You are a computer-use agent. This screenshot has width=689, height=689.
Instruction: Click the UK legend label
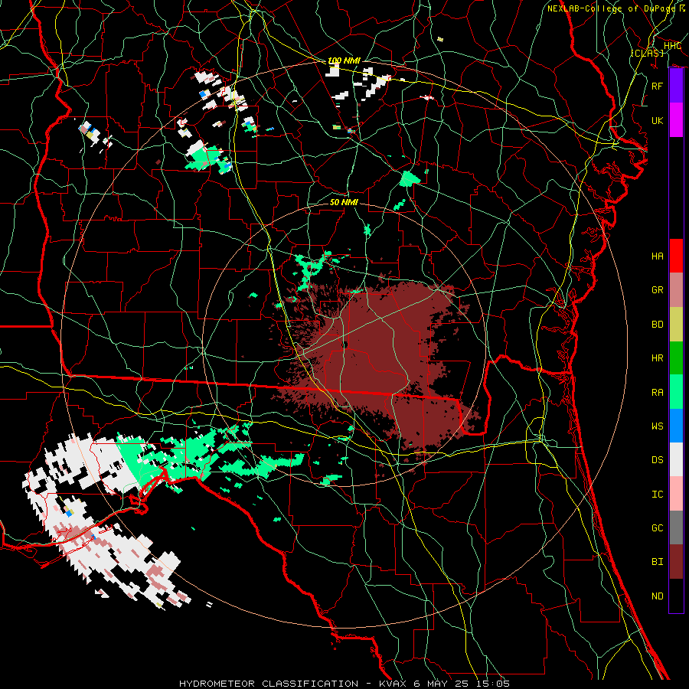pyautogui.click(x=658, y=120)
